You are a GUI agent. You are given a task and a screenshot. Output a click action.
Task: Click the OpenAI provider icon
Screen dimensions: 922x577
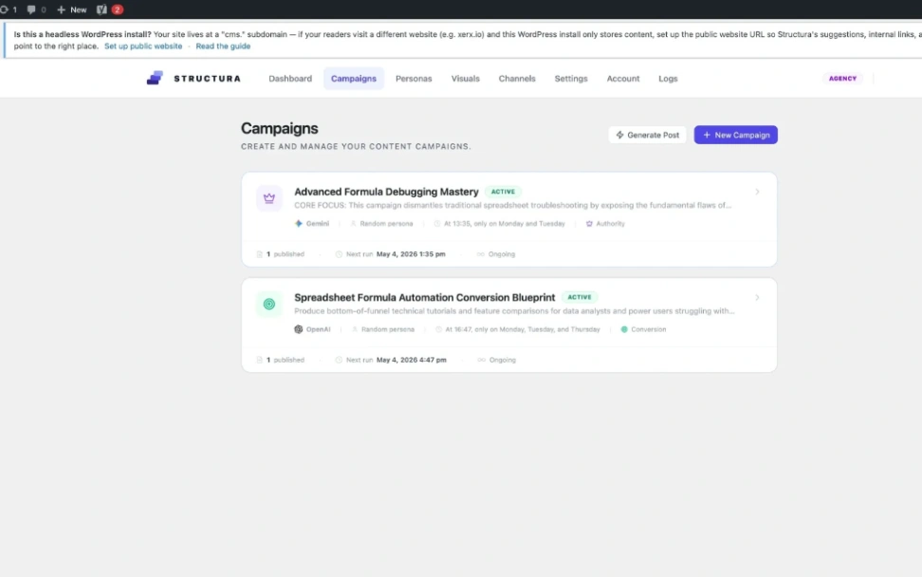[x=299, y=329]
